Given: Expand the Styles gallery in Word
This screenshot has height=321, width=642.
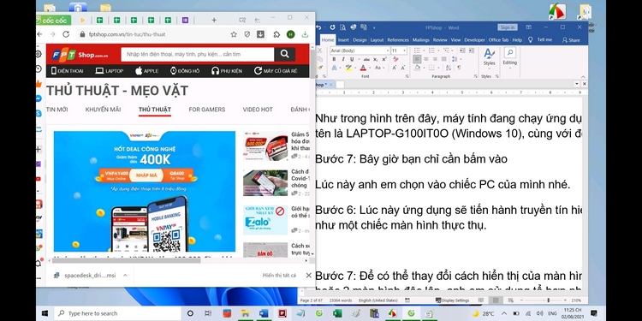Looking at the screenshot, I should coord(490,58).
